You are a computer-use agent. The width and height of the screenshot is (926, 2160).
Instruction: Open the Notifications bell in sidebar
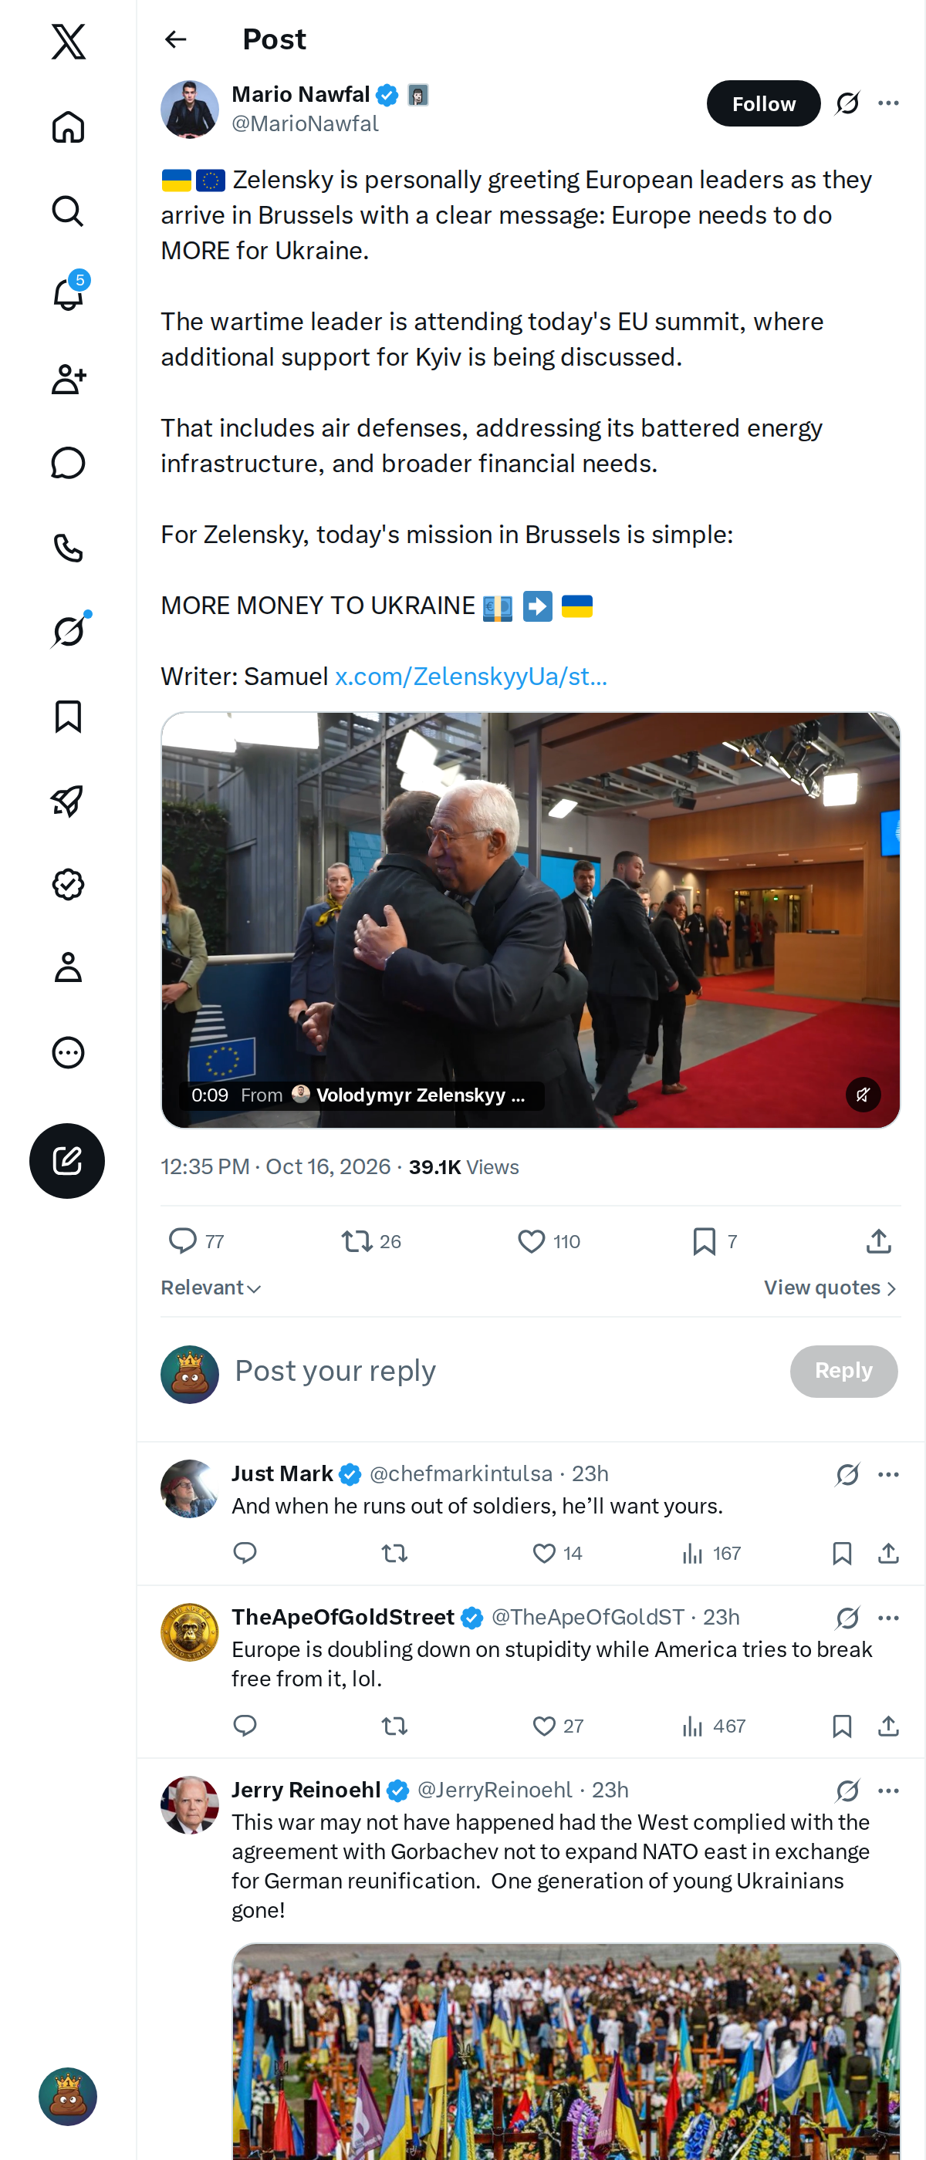point(68,295)
